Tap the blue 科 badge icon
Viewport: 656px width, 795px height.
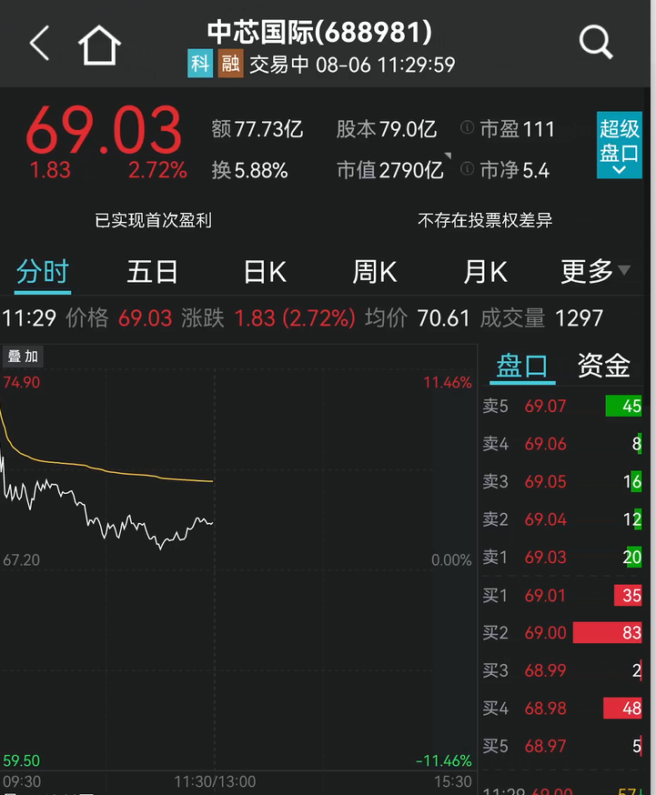[x=200, y=65]
